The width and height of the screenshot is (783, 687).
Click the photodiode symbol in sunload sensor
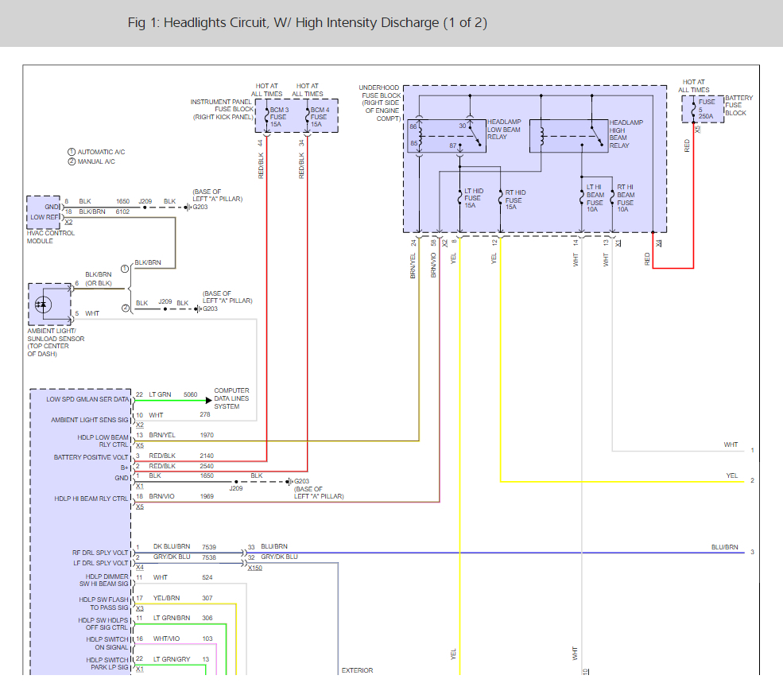43,304
